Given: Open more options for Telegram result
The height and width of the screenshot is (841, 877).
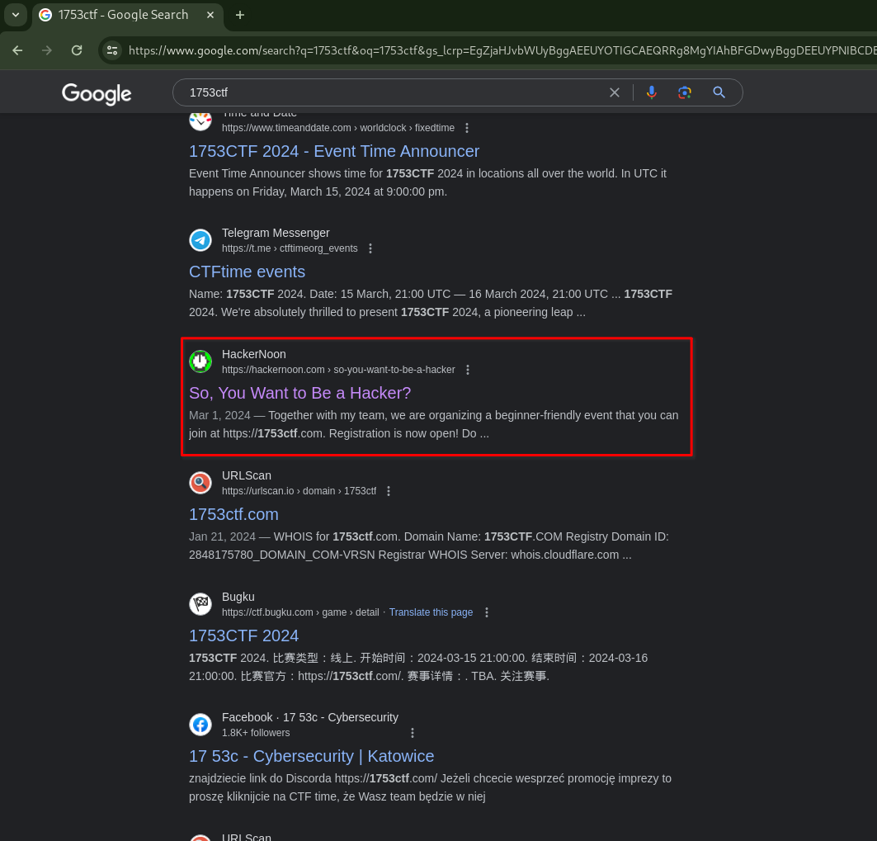Looking at the screenshot, I should 370,248.
